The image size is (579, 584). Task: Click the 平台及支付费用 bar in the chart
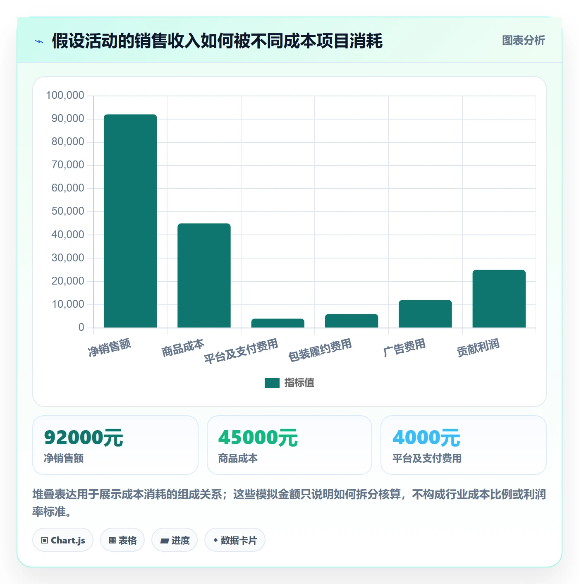click(278, 323)
